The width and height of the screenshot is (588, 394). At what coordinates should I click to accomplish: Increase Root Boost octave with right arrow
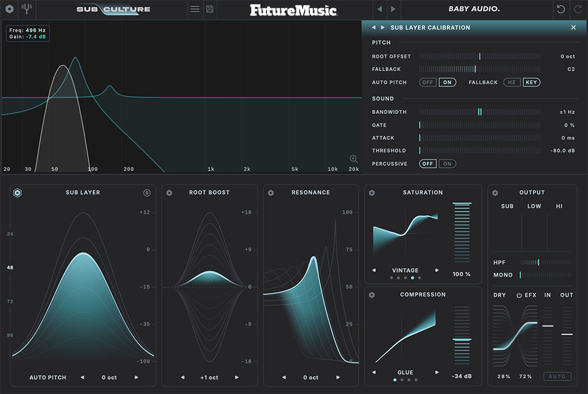coord(236,378)
